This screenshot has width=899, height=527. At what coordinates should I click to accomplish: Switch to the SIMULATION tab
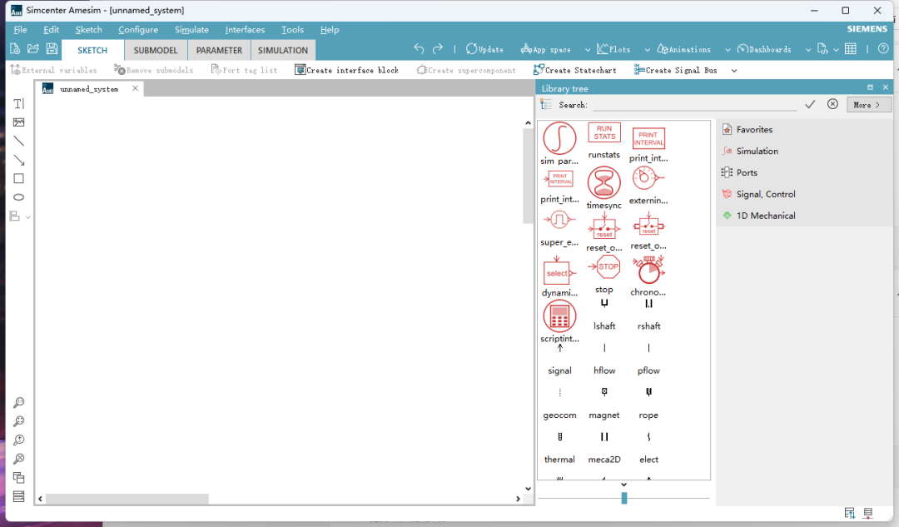(283, 51)
